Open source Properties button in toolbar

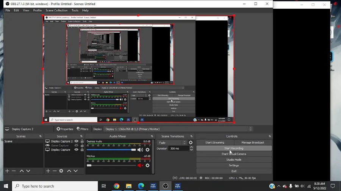click(x=64, y=129)
